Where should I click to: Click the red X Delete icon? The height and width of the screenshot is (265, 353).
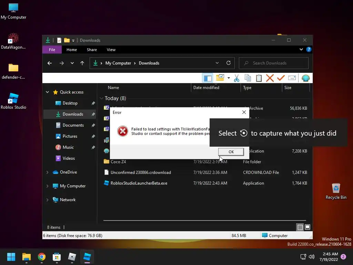270,78
